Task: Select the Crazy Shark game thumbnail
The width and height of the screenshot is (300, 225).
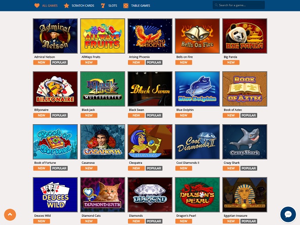Action: [245, 142]
